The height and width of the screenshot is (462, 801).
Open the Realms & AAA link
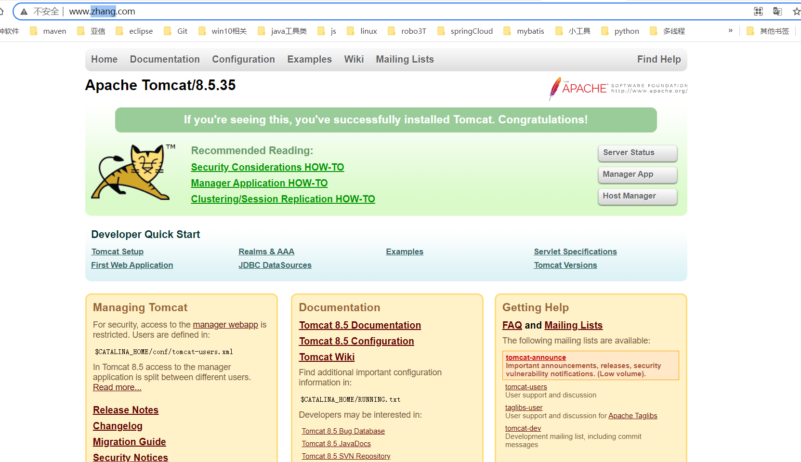[266, 251]
